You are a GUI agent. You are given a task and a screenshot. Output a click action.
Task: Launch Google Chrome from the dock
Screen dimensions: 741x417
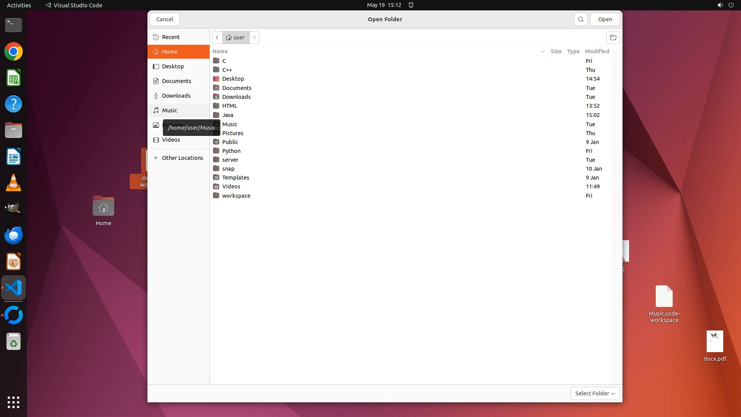pyautogui.click(x=14, y=52)
